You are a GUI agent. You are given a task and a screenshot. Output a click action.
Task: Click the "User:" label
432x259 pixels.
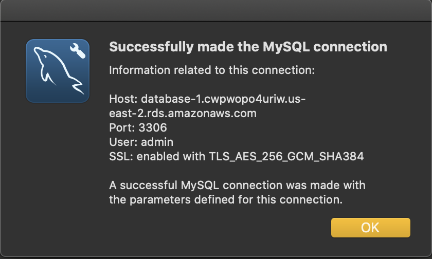click(x=123, y=142)
